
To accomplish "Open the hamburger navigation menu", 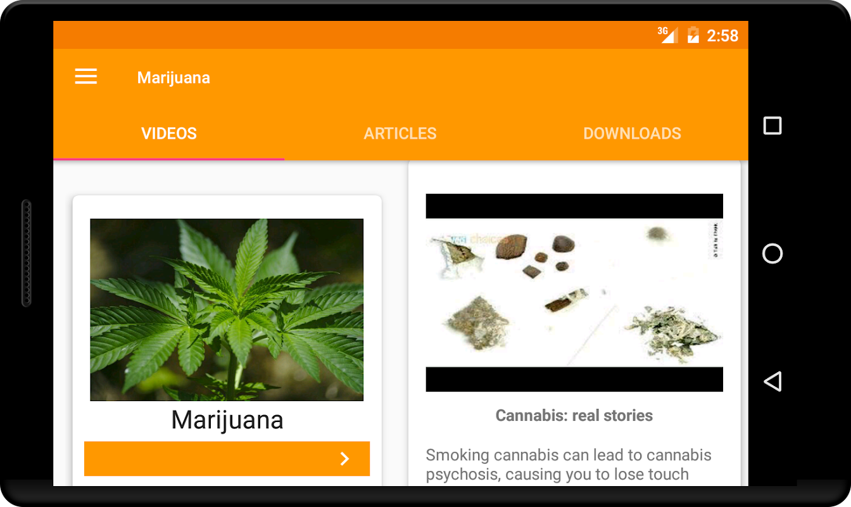I will 86,77.
